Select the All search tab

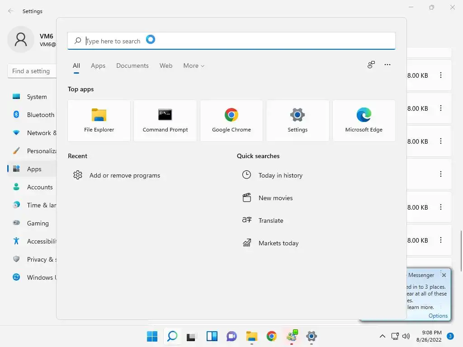point(76,66)
